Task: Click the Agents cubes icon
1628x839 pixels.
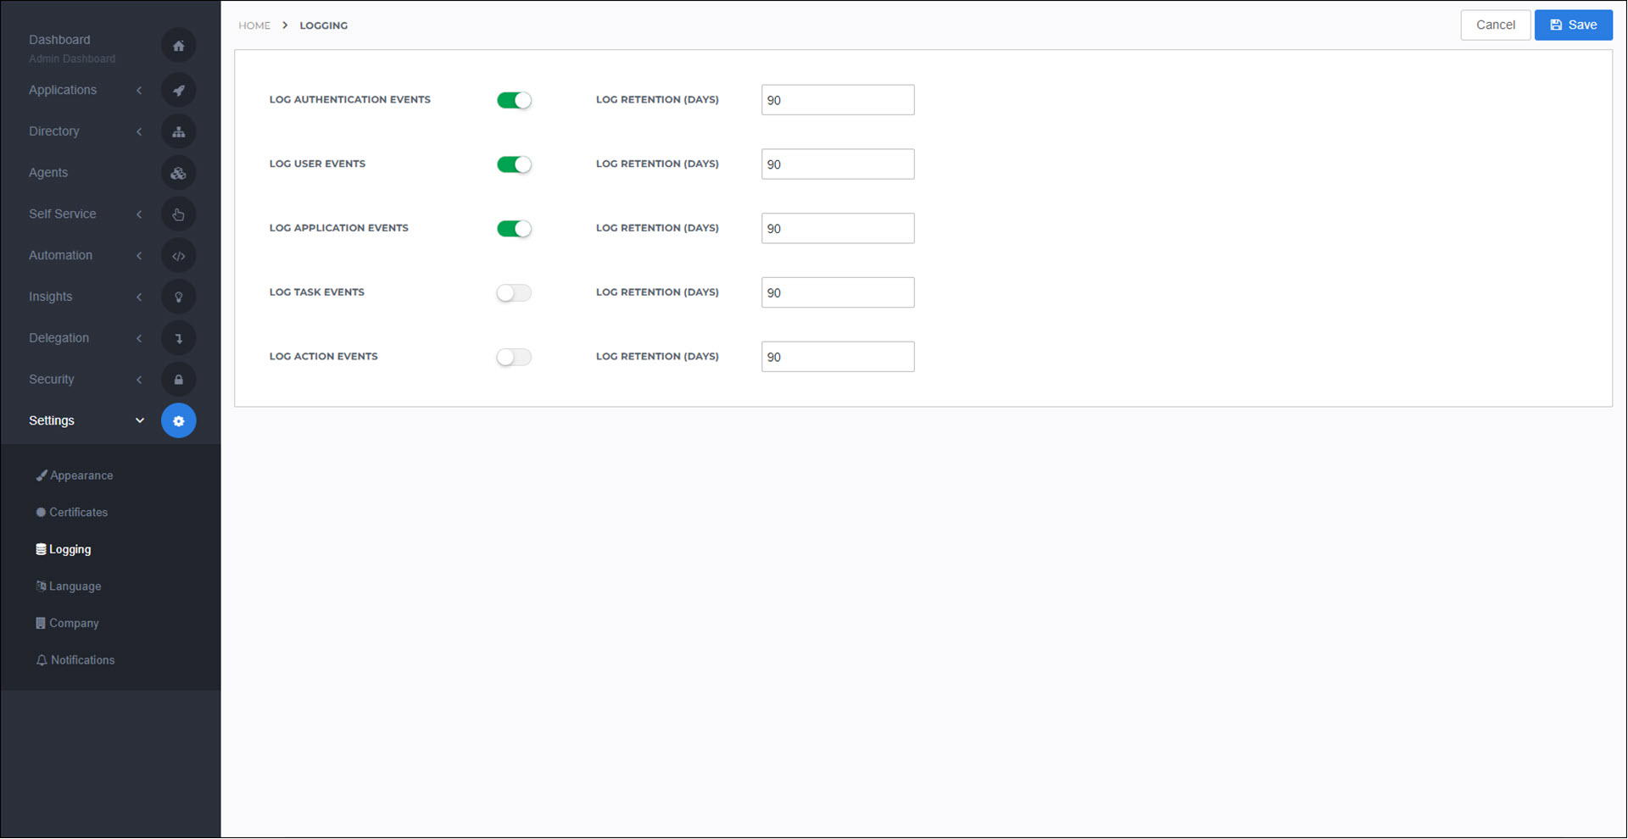Action: 178,173
